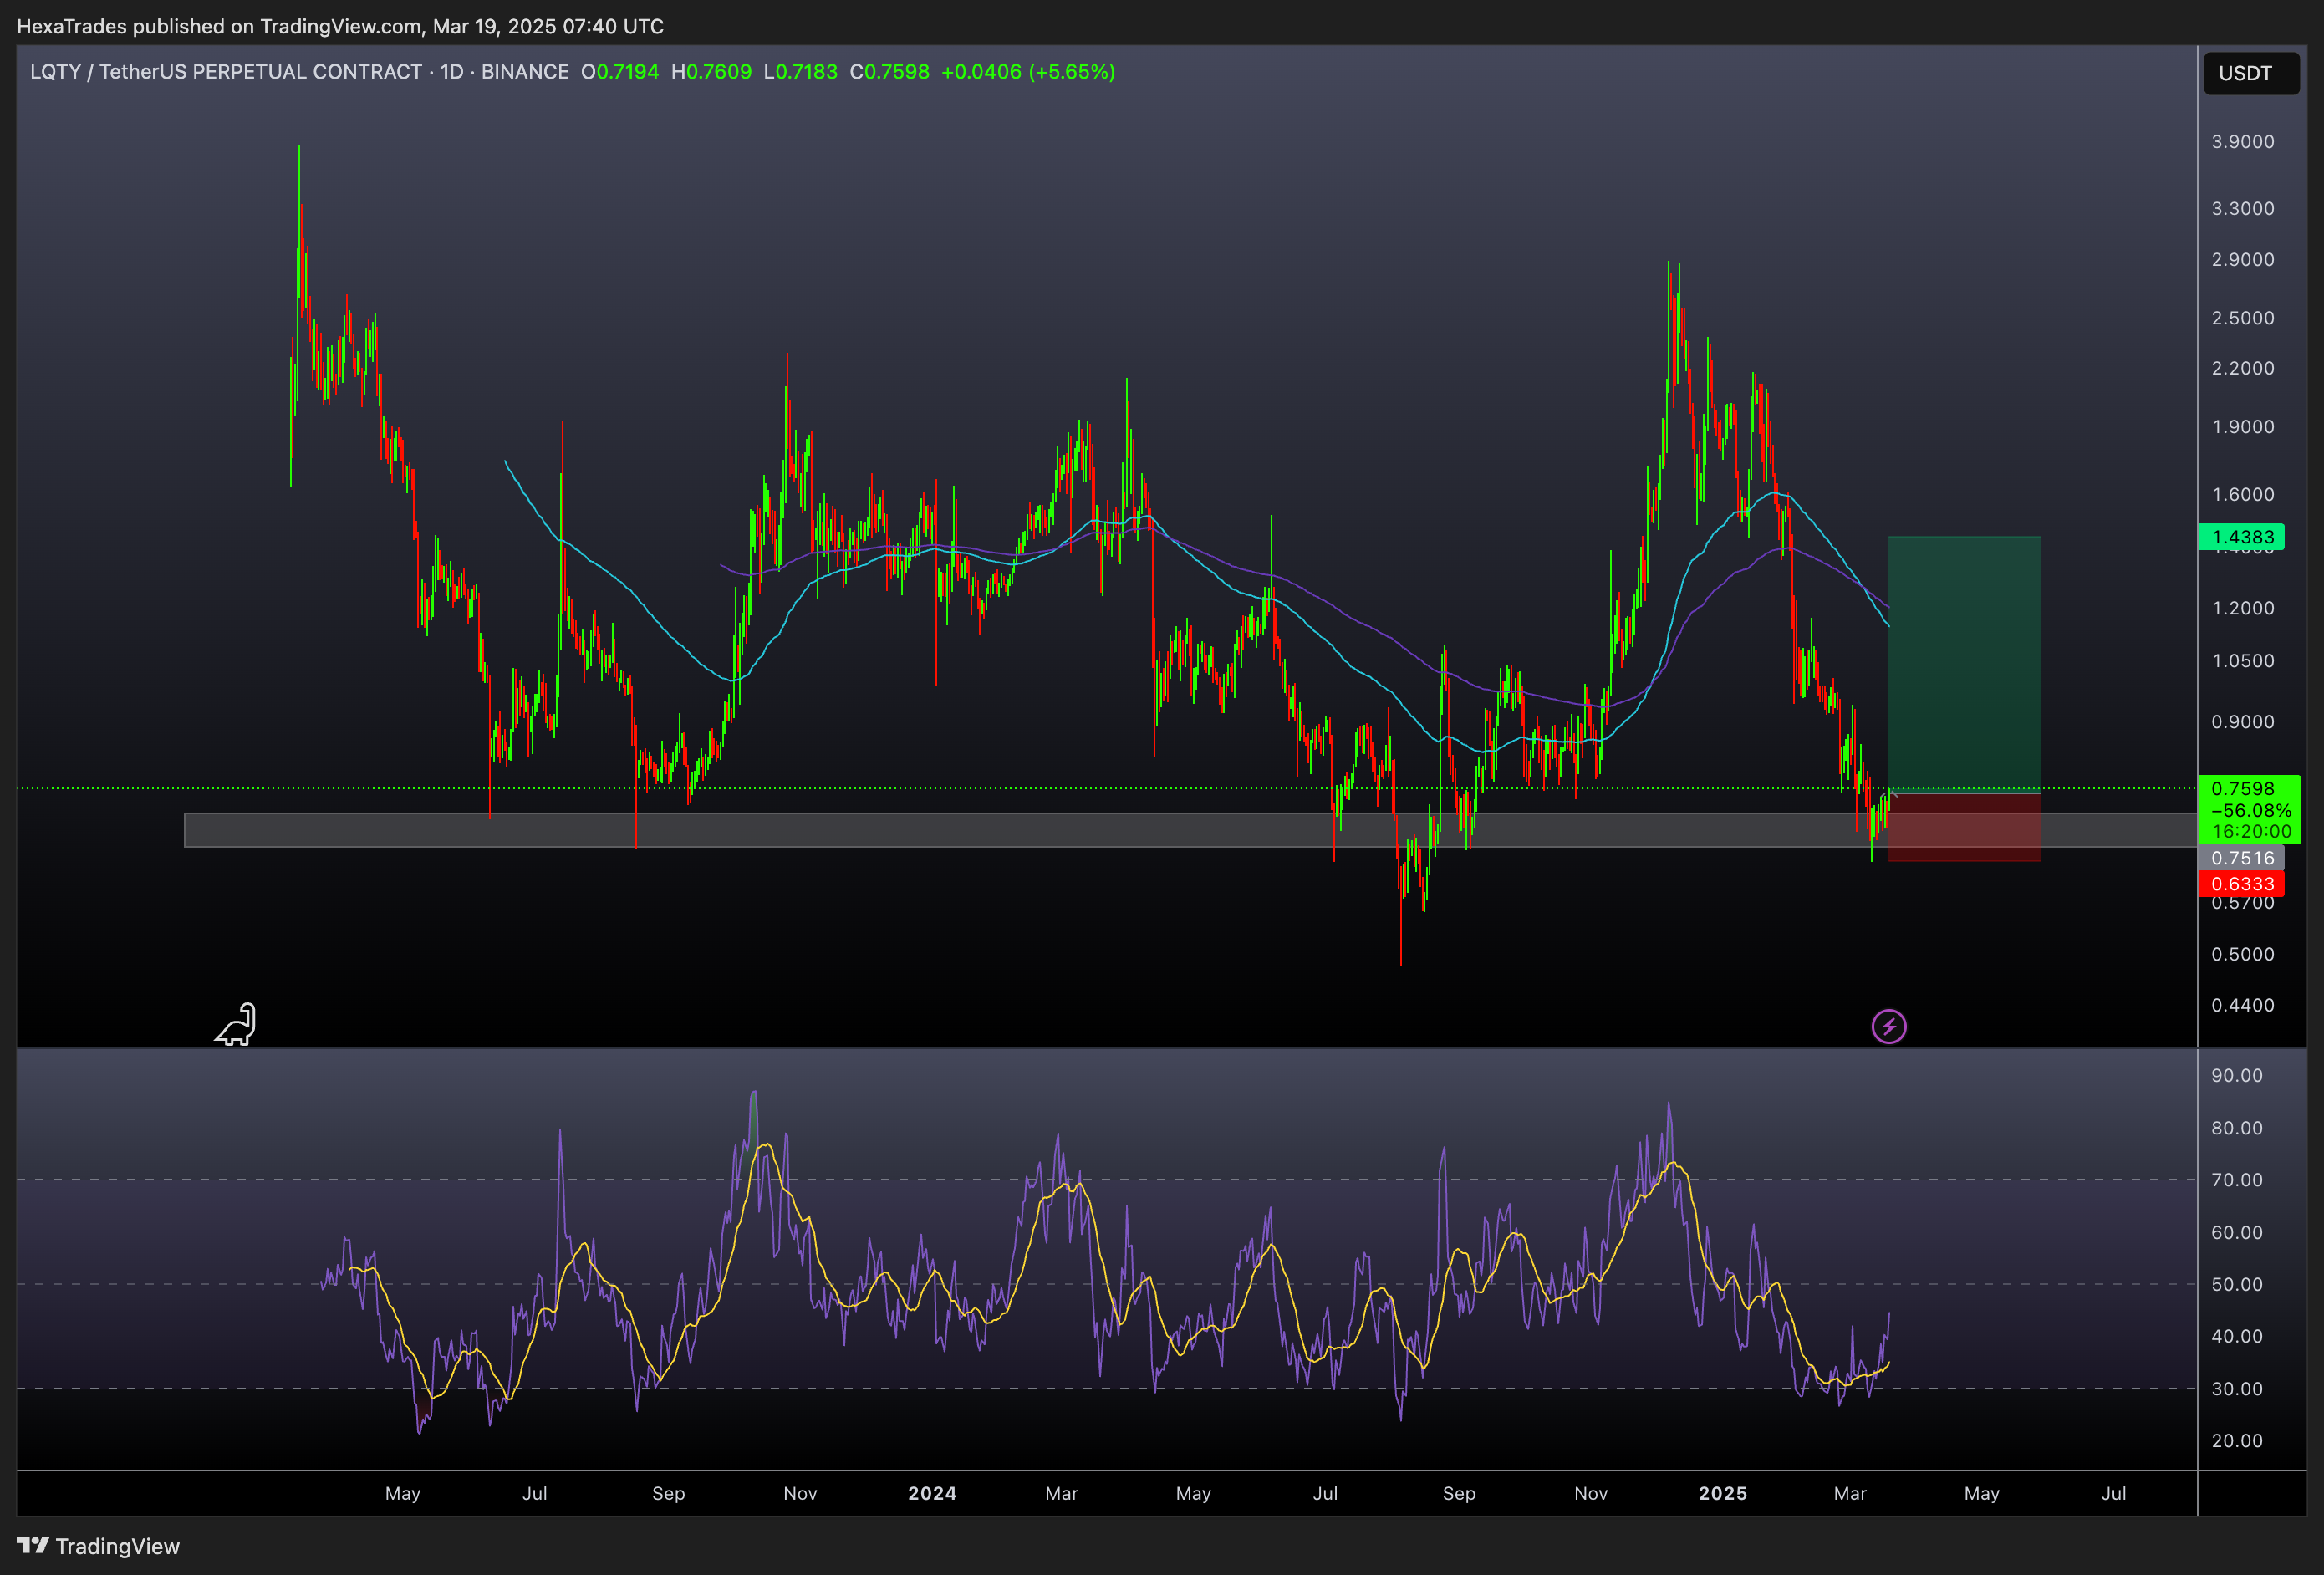Click the 80.00 RSI axis label
The height and width of the screenshot is (1575, 2324).
(x=2236, y=1128)
